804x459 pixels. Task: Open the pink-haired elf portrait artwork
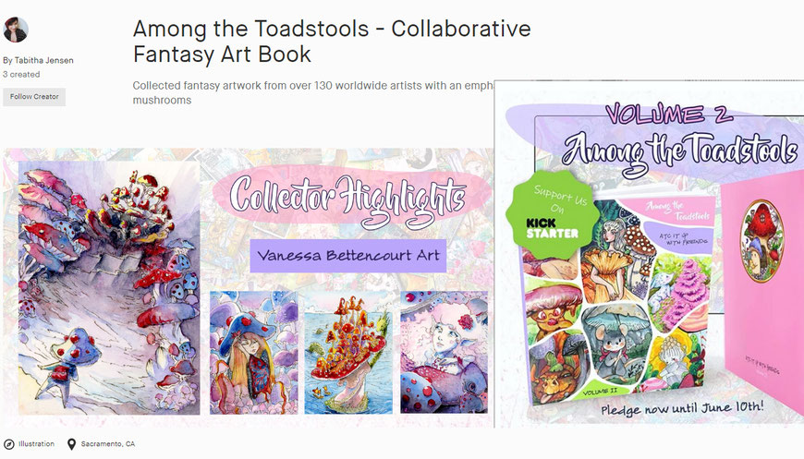point(444,352)
